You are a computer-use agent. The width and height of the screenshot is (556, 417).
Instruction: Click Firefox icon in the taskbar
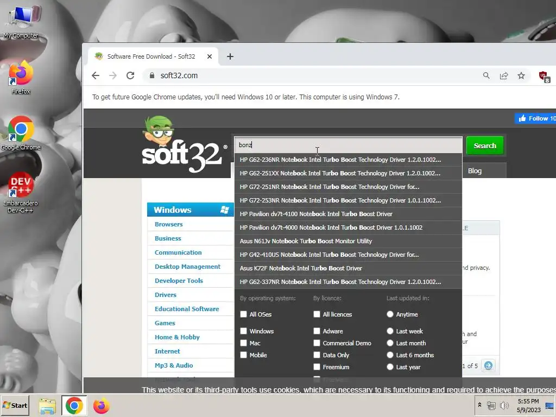(102, 406)
